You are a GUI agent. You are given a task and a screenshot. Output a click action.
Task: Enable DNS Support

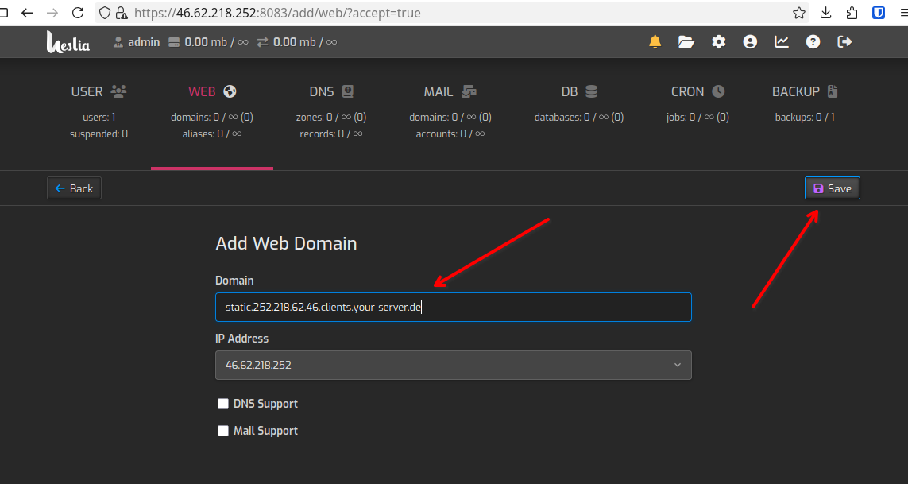point(223,403)
